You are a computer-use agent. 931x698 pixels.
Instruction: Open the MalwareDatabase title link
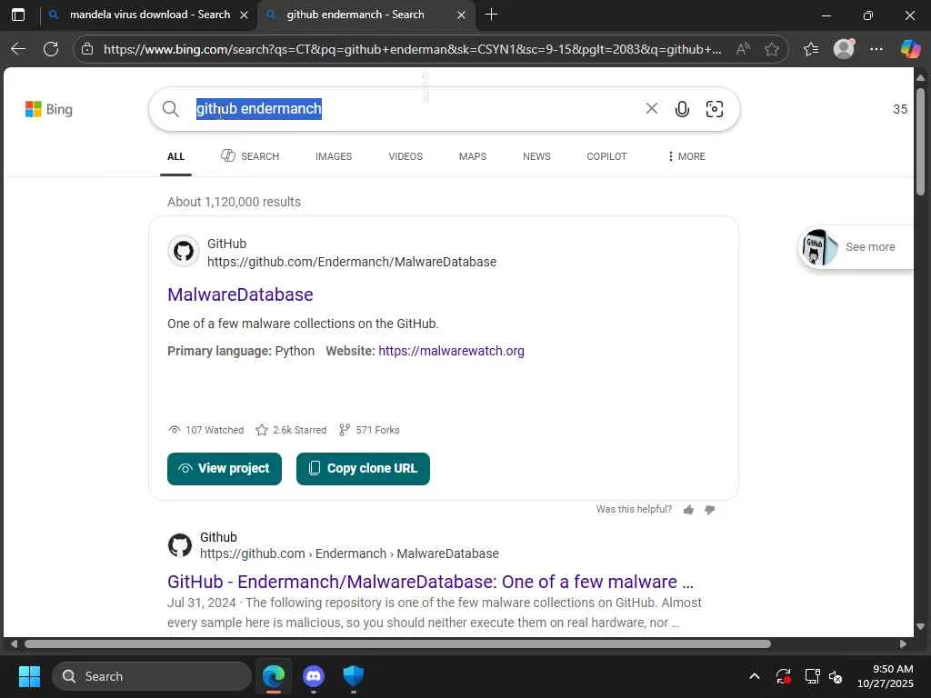click(x=240, y=294)
